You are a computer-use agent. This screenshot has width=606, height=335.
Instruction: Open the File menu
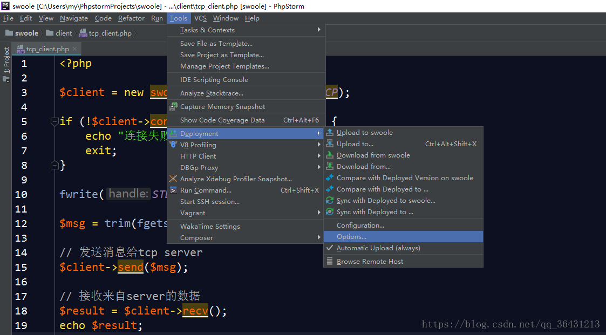[x=8, y=18]
